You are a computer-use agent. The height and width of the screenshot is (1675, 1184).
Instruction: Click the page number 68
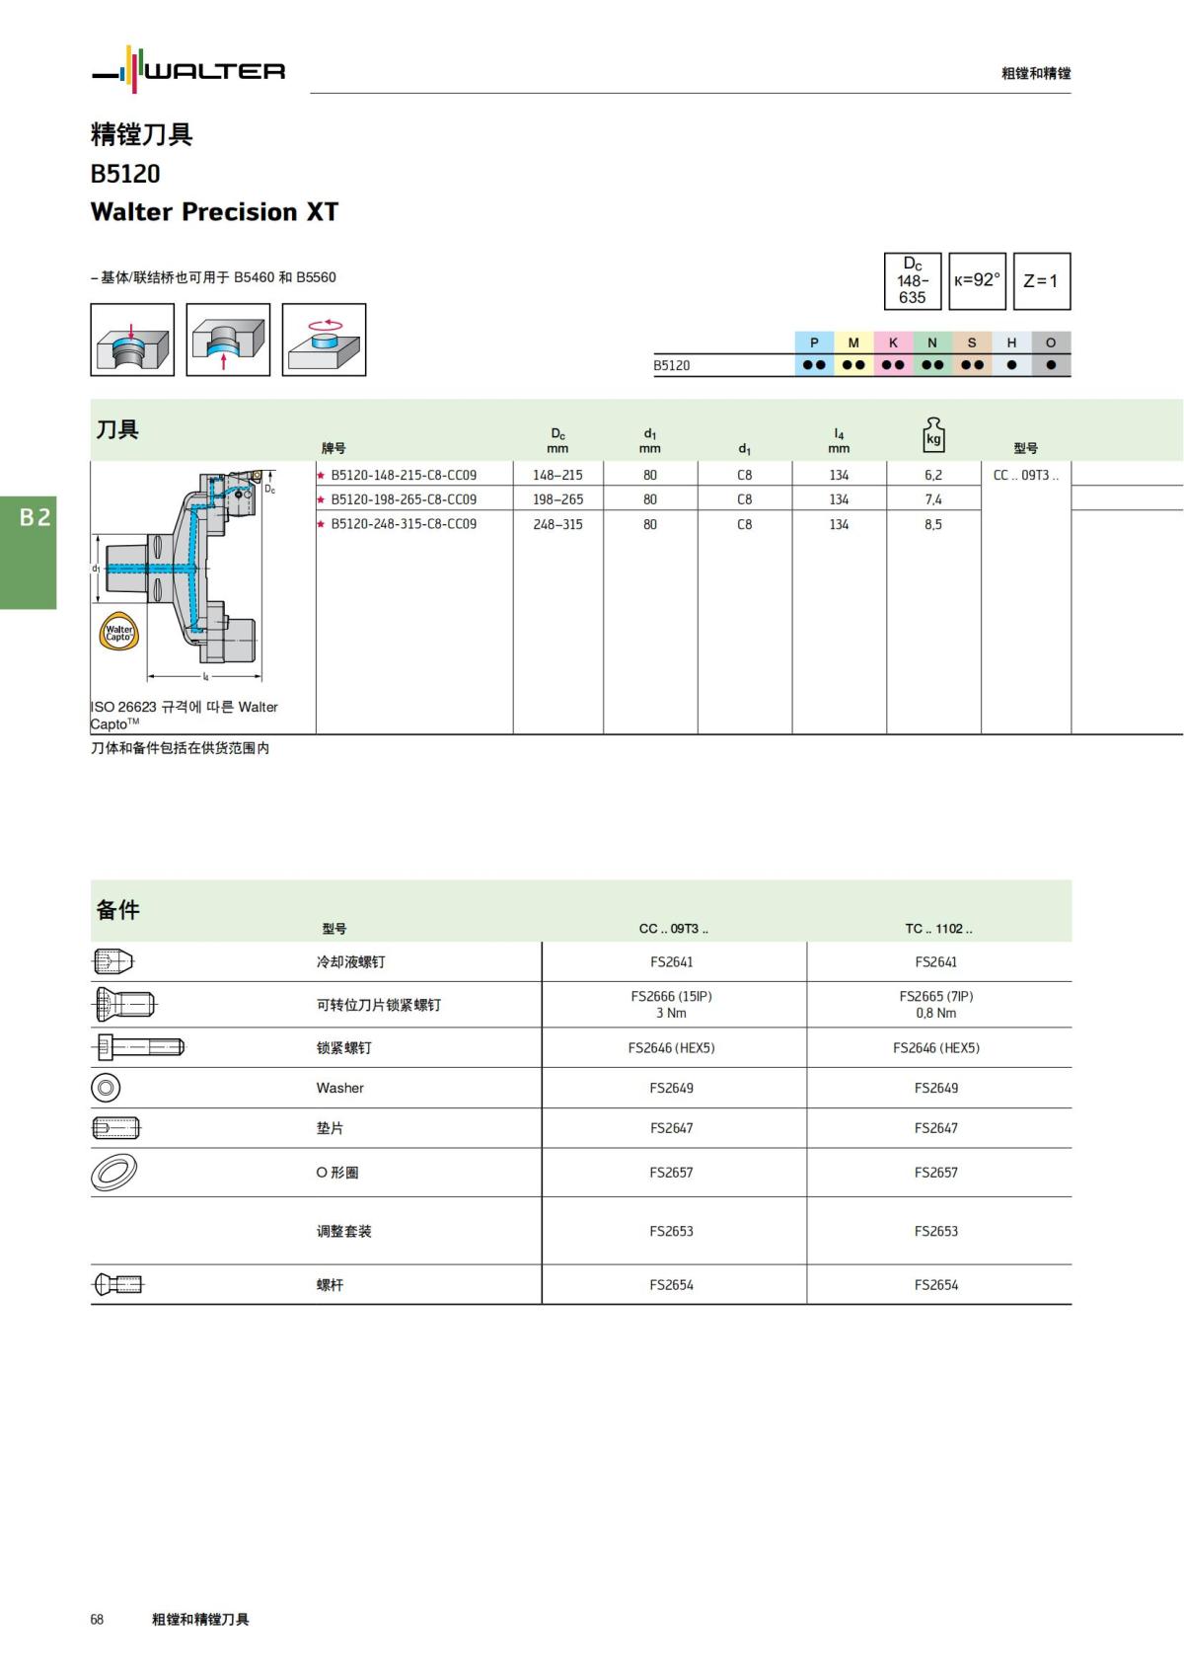tap(97, 1619)
